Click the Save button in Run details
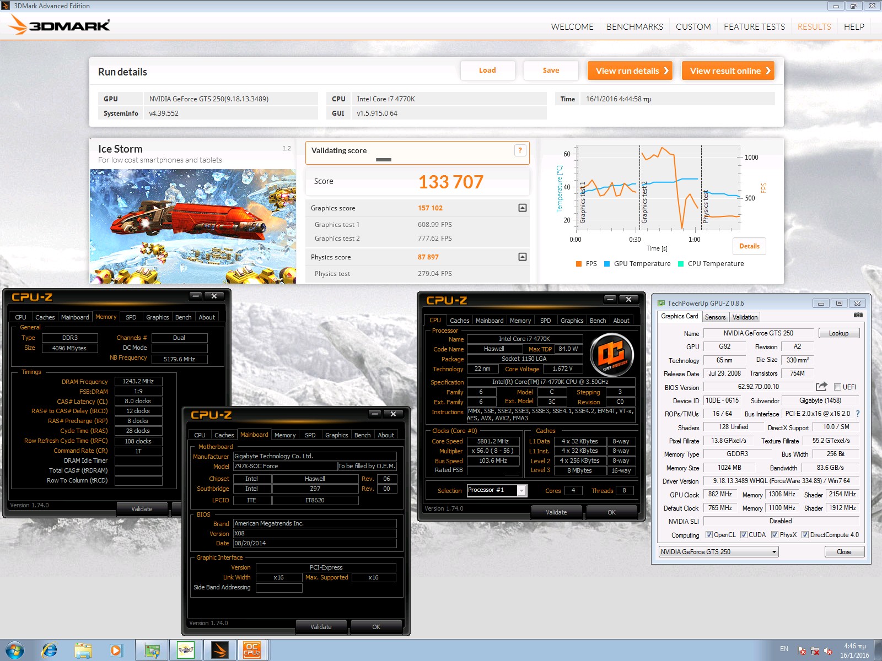 click(x=551, y=71)
